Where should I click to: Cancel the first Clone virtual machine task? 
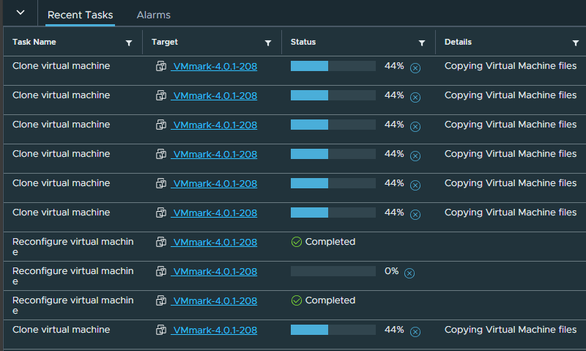pos(415,67)
